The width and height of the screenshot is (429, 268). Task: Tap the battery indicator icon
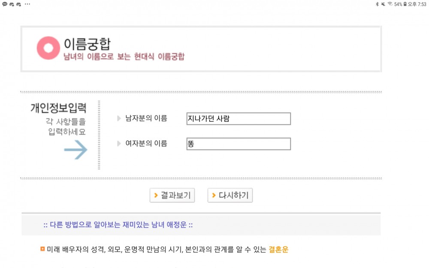pos(405,4)
